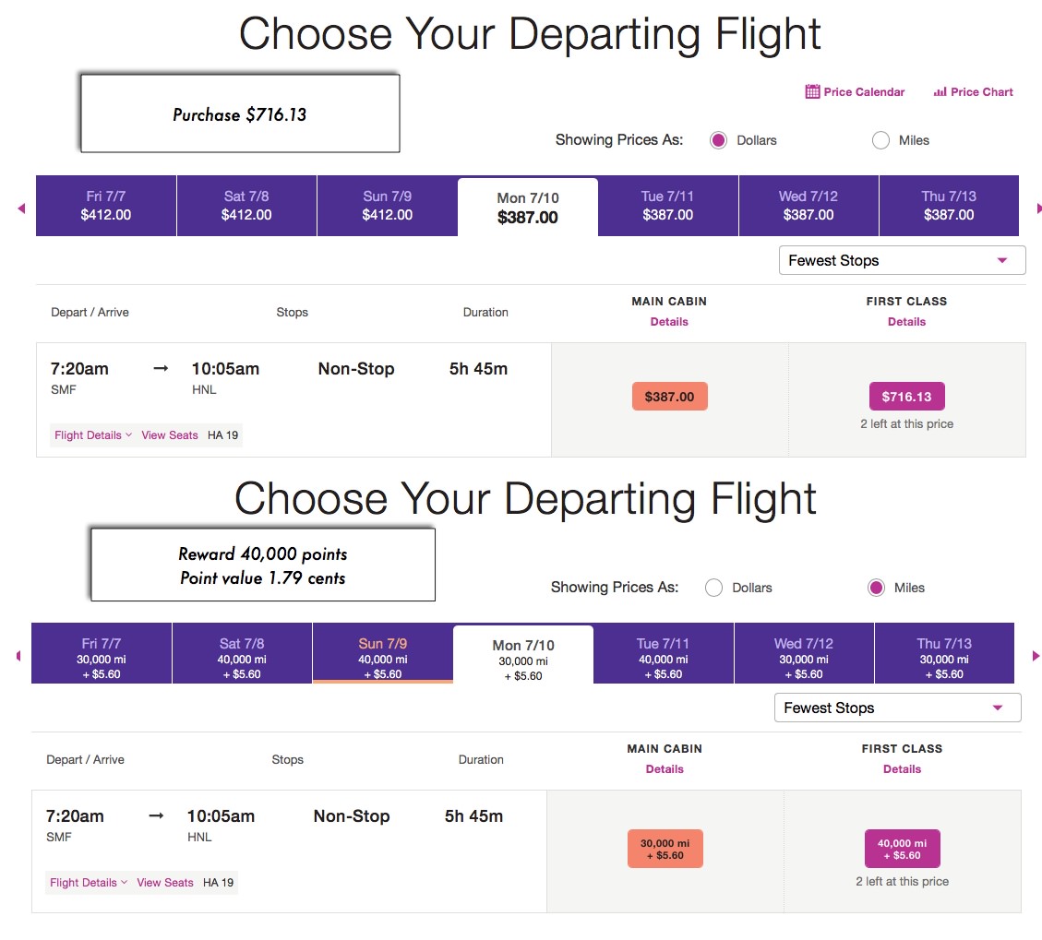
Task: Show later dates in the miles date bar
Action: (x=1036, y=656)
